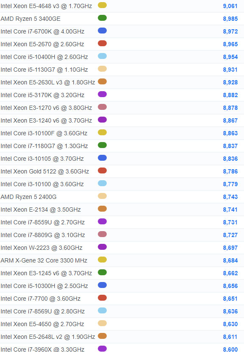Click the 8,743 benchmark score
The height and width of the screenshot is (352, 244).
(230, 197)
